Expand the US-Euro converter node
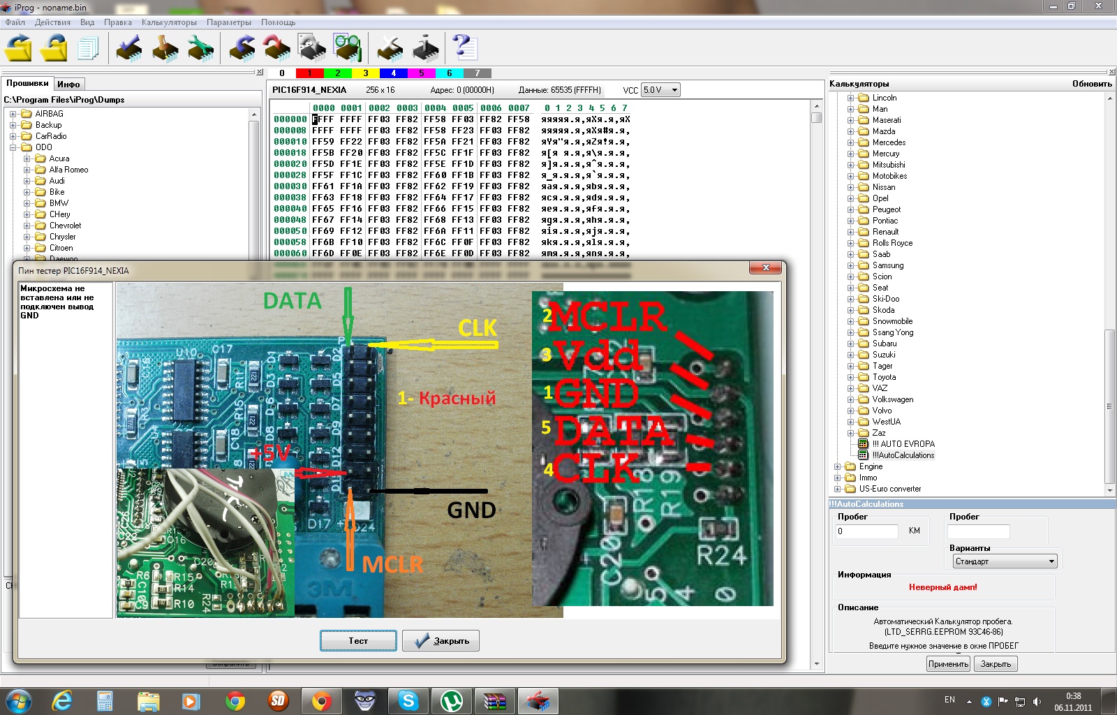The image size is (1117, 715). 838,489
